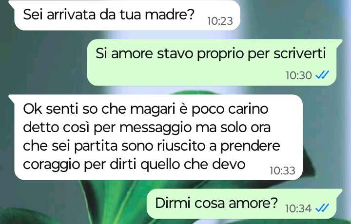Viewport: 351px width, 224px height.
Task: Click the word 'Dirmi' in the last sent bubble
Action: point(173,203)
